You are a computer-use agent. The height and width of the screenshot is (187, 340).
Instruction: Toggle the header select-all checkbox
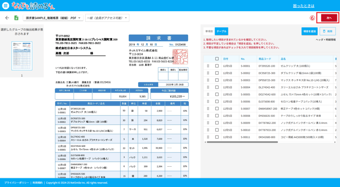217,58
